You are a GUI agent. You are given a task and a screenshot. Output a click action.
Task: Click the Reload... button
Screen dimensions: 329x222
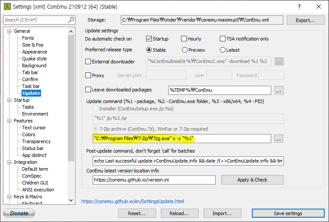click(x=179, y=213)
